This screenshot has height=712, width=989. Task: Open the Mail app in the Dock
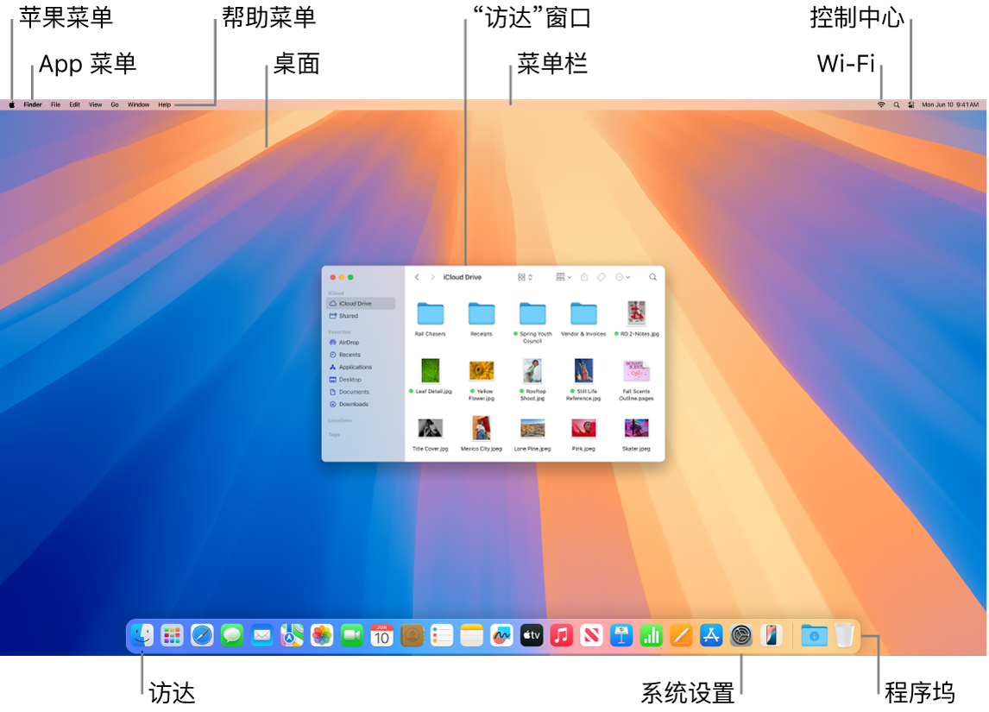(261, 636)
